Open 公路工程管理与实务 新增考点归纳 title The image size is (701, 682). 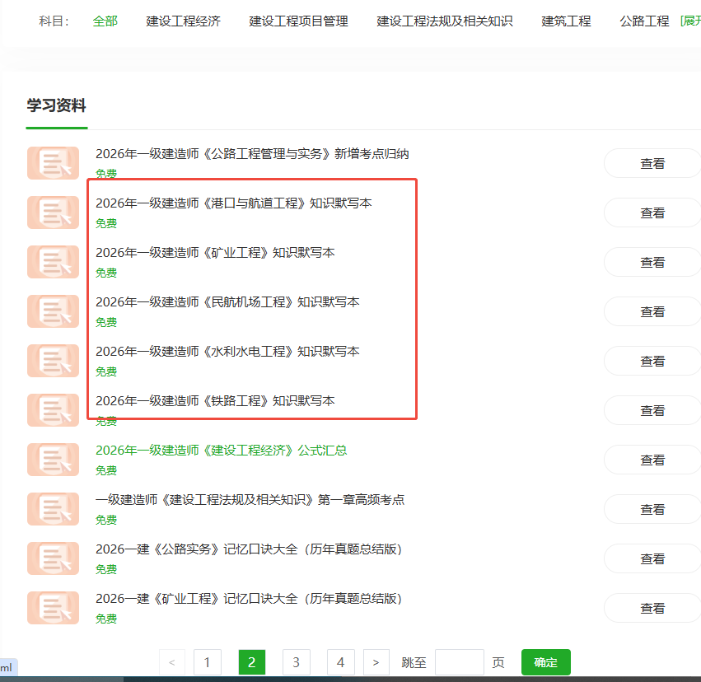click(x=252, y=154)
